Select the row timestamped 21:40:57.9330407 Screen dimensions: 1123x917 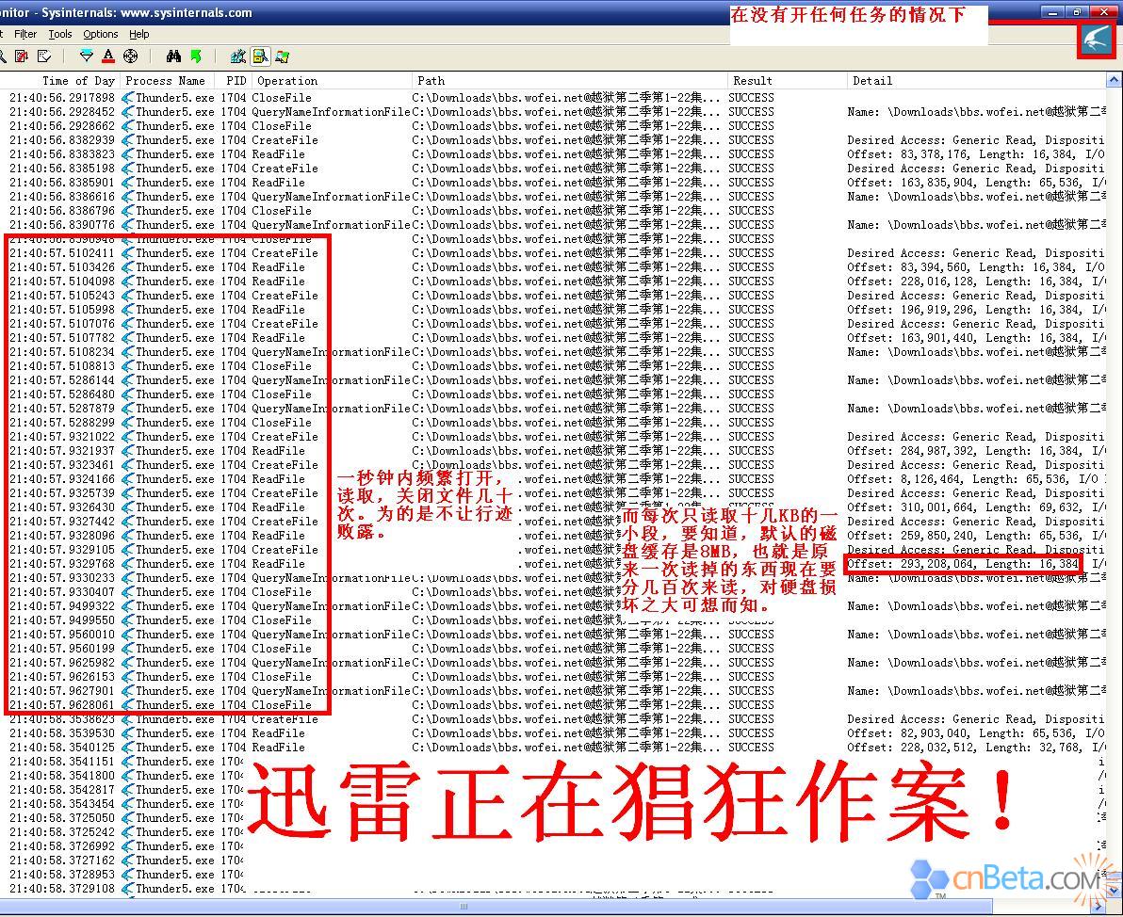tap(553, 592)
